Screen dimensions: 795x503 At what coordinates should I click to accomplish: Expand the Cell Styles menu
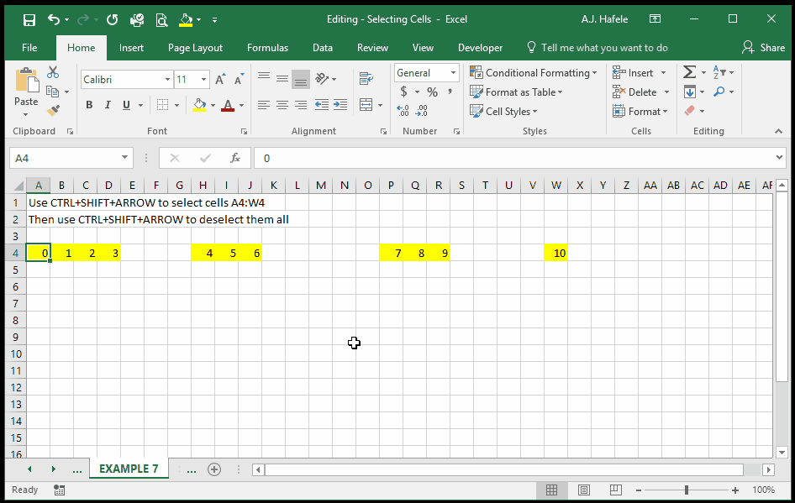(503, 112)
